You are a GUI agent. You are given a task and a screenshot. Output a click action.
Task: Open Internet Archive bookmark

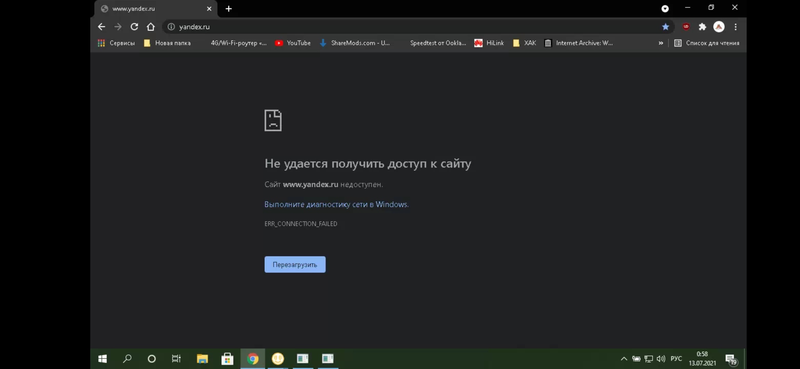579,43
